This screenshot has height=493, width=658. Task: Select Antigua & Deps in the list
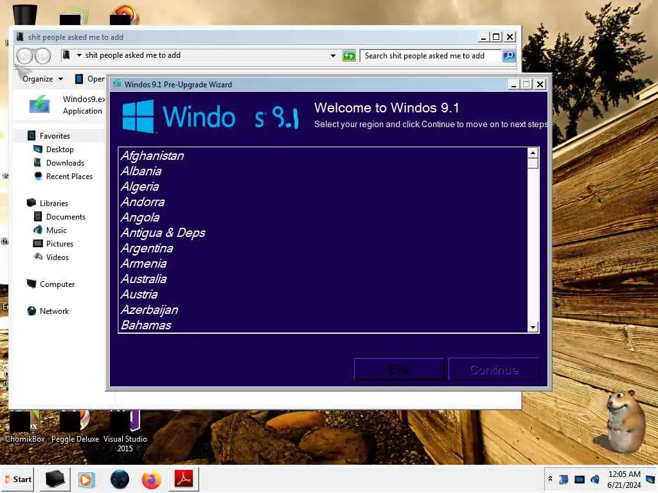click(323, 232)
